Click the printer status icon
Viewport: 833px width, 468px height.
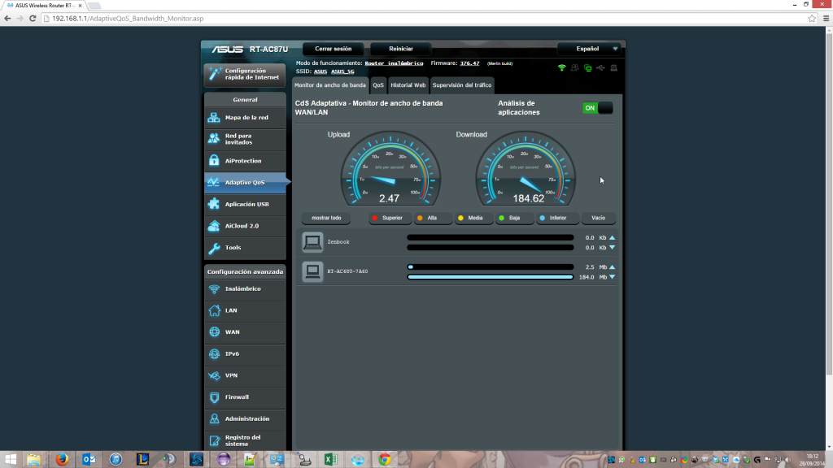point(613,68)
